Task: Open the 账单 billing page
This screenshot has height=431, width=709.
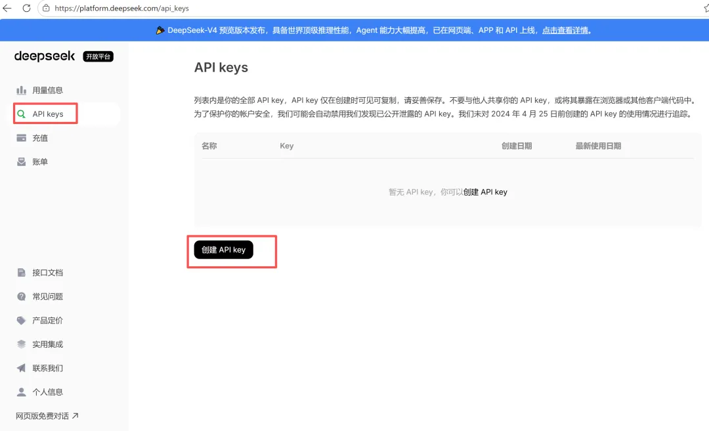Action: (x=40, y=162)
